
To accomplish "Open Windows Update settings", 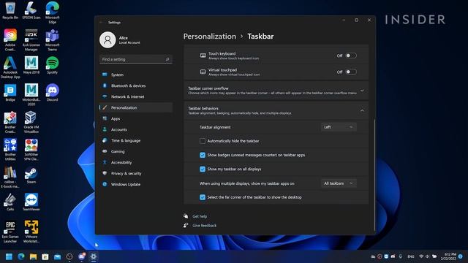I will pyautogui.click(x=136, y=184).
